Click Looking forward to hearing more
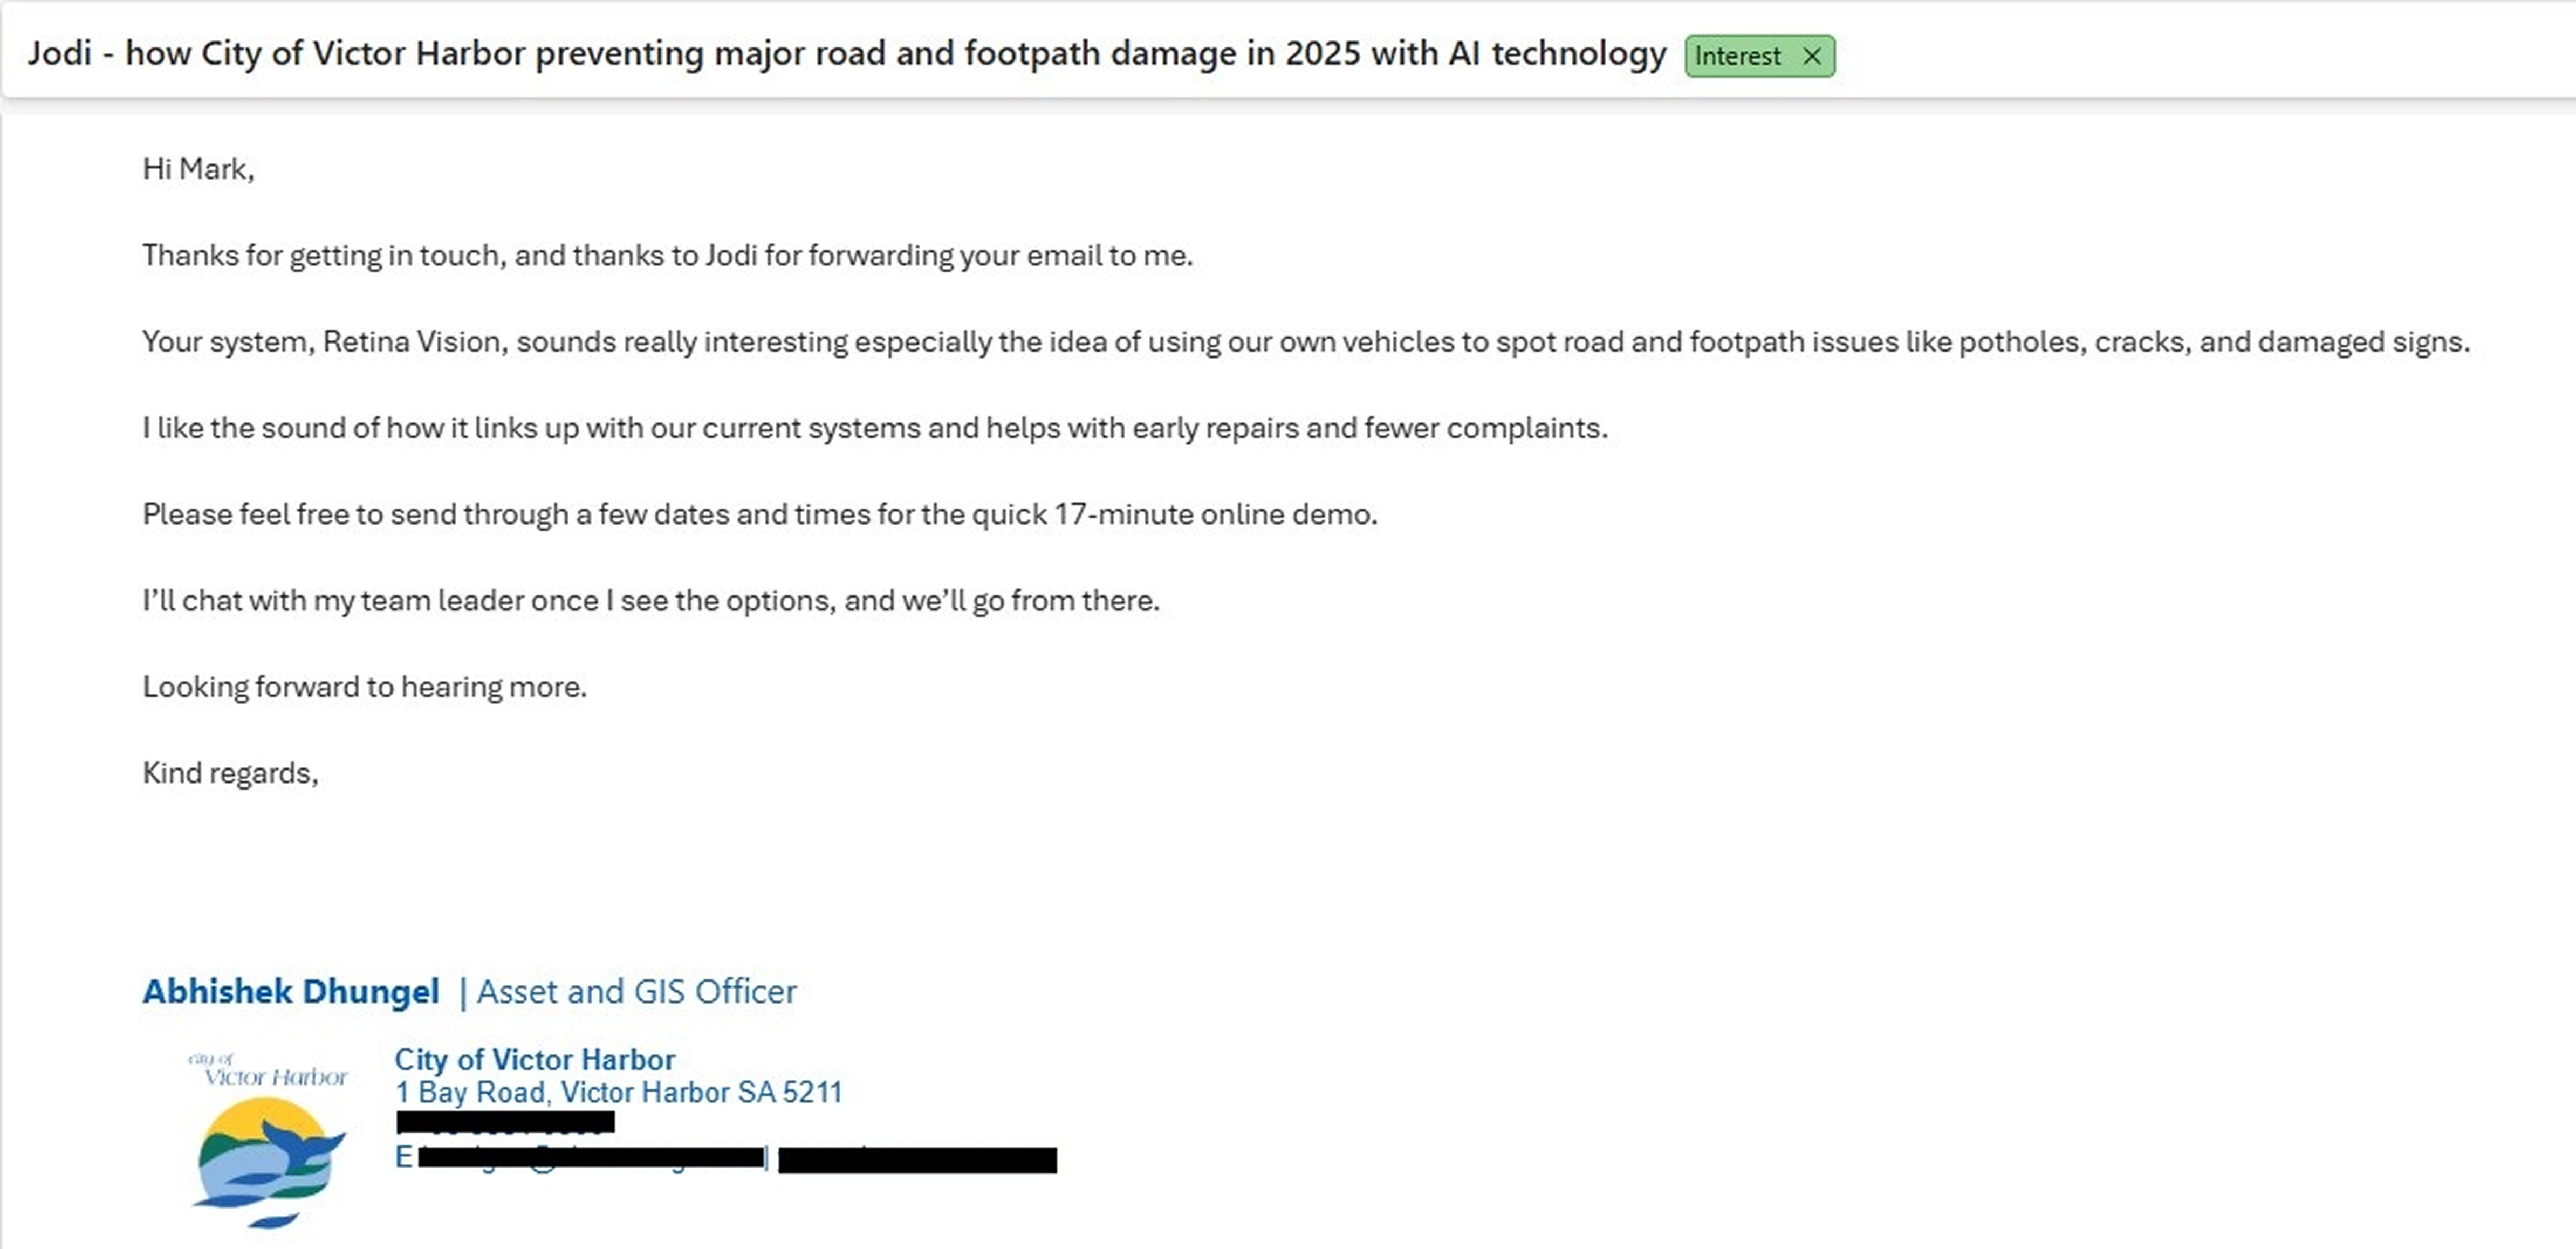This screenshot has width=2576, height=1249. [x=364, y=687]
